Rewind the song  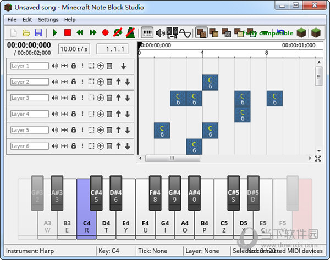coord(80,32)
